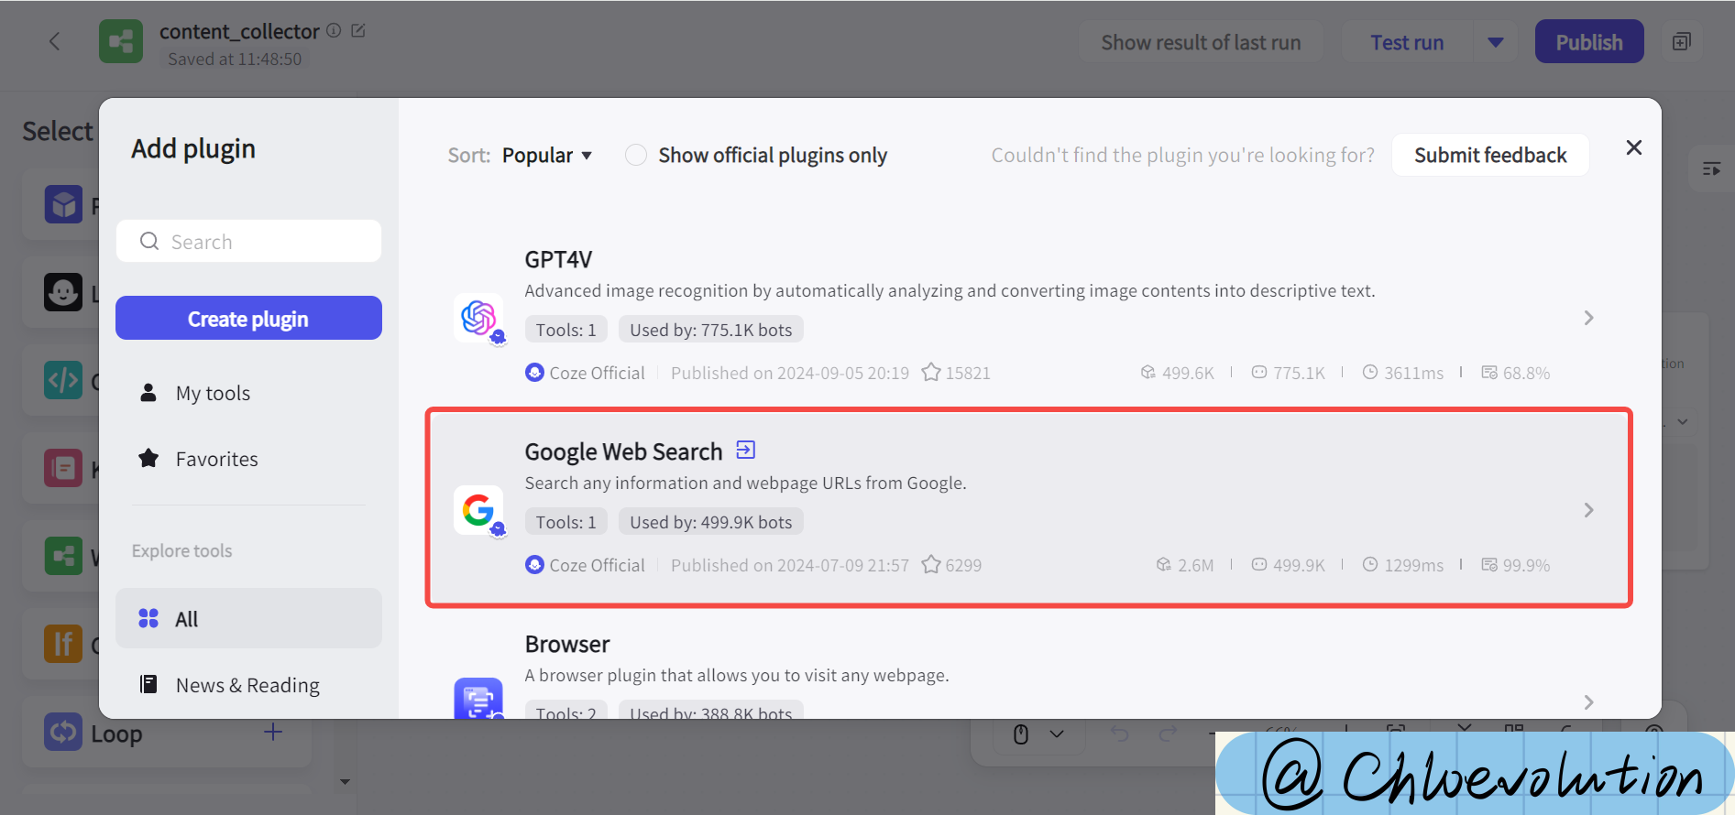The width and height of the screenshot is (1735, 815).
Task: Click the Loop node label
Action: pyautogui.click(x=116, y=733)
